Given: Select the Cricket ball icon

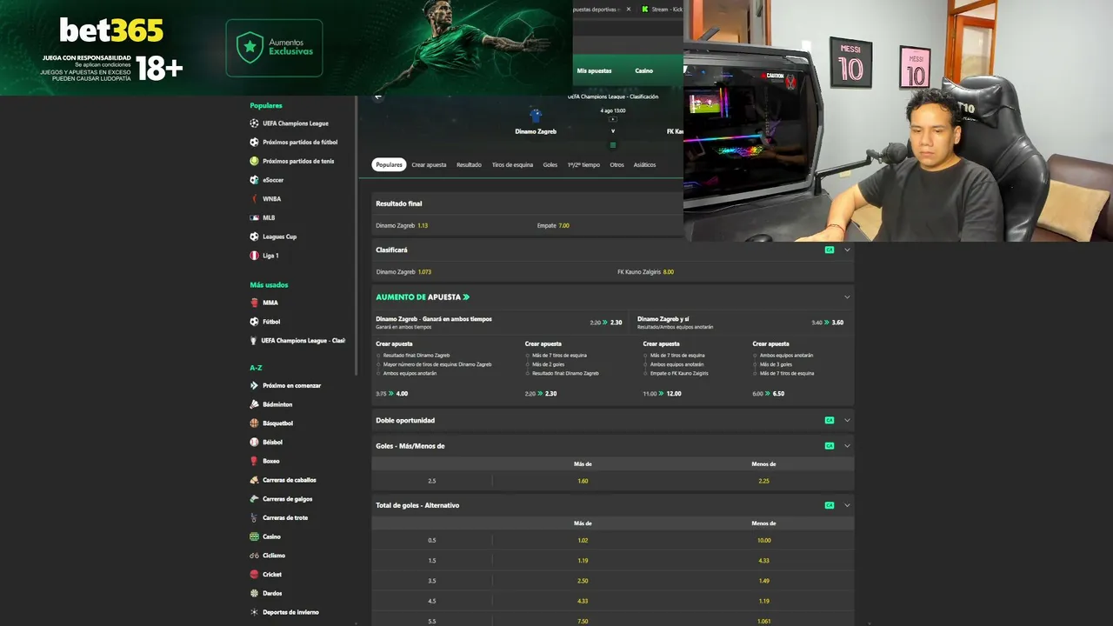Looking at the screenshot, I should click(255, 575).
